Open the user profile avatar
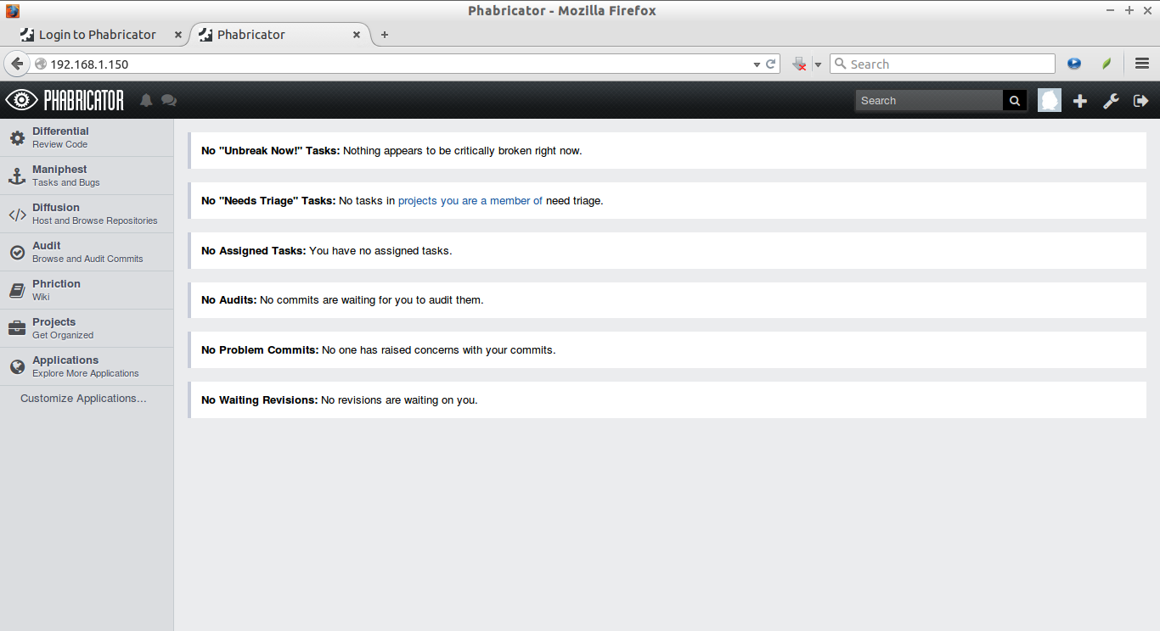The height and width of the screenshot is (631, 1160). (x=1050, y=100)
